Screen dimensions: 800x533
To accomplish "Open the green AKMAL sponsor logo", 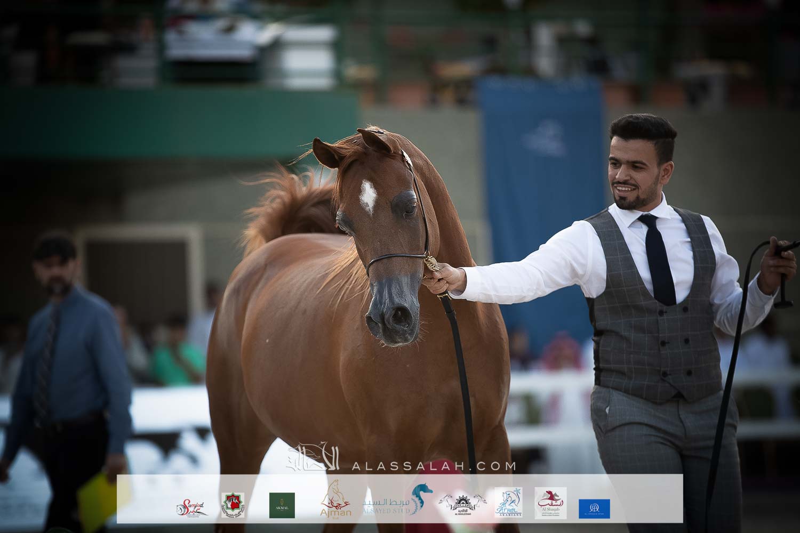I will (282, 505).
